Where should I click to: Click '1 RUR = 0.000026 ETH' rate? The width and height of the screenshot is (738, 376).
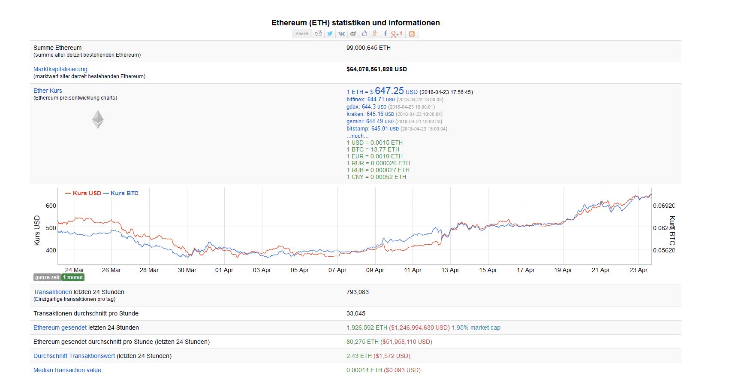378,163
